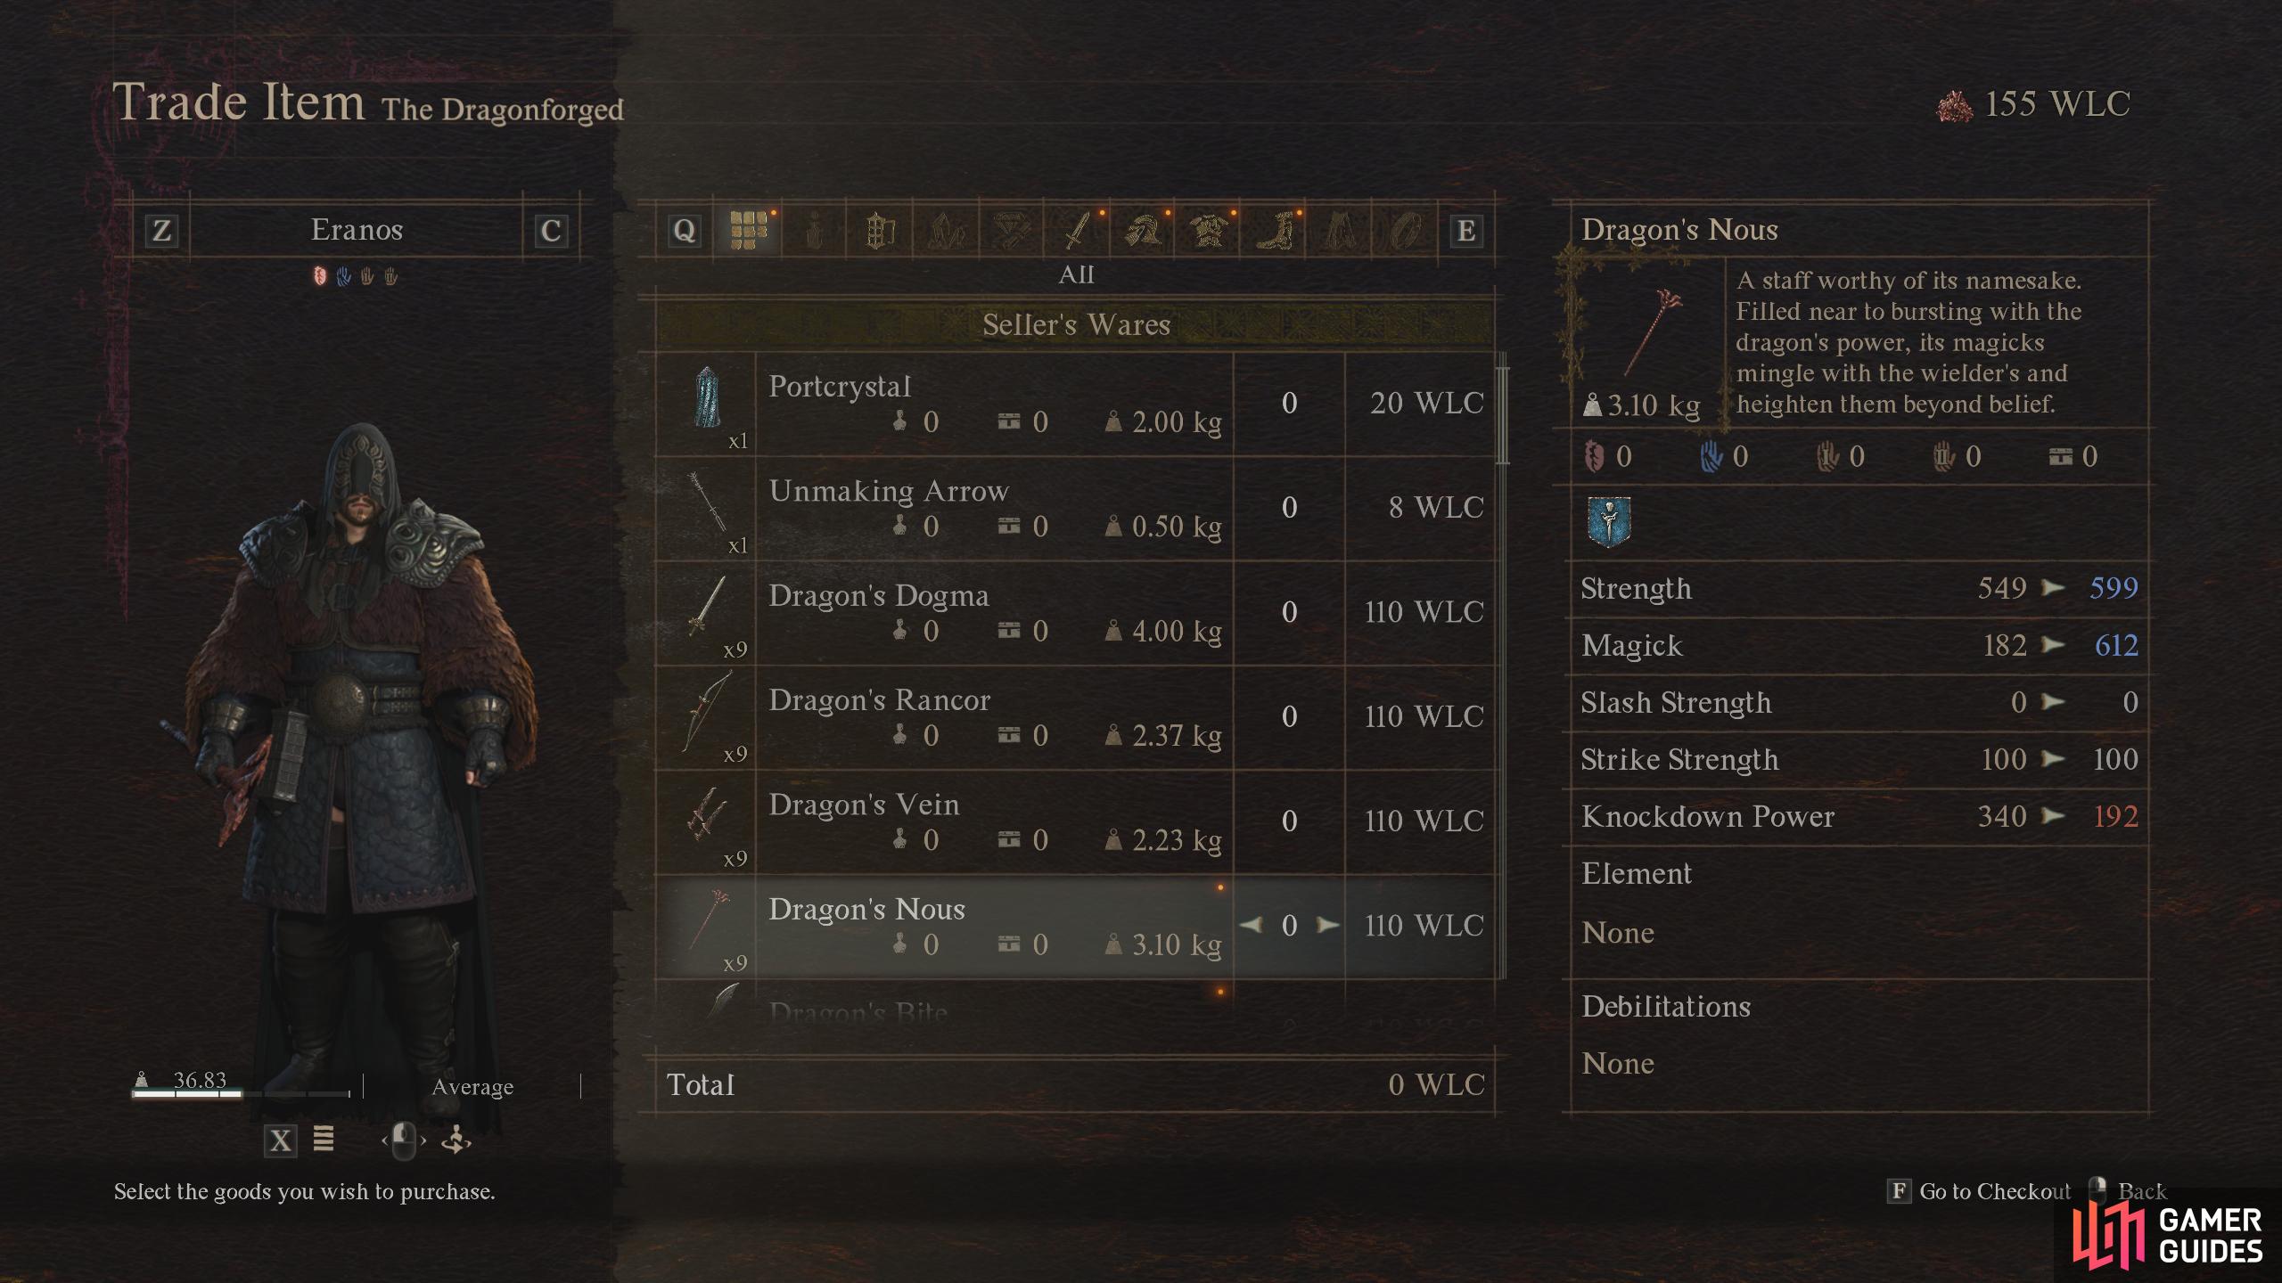Go to the previous character with Z
Image resolution: width=2282 pixels, height=1283 pixels.
click(x=161, y=231)
